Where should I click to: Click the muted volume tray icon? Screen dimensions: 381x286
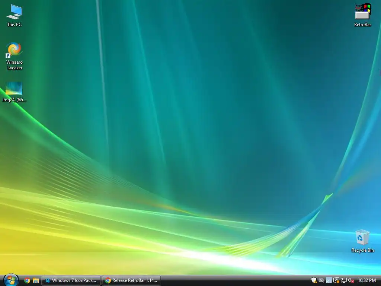[351, 280]
